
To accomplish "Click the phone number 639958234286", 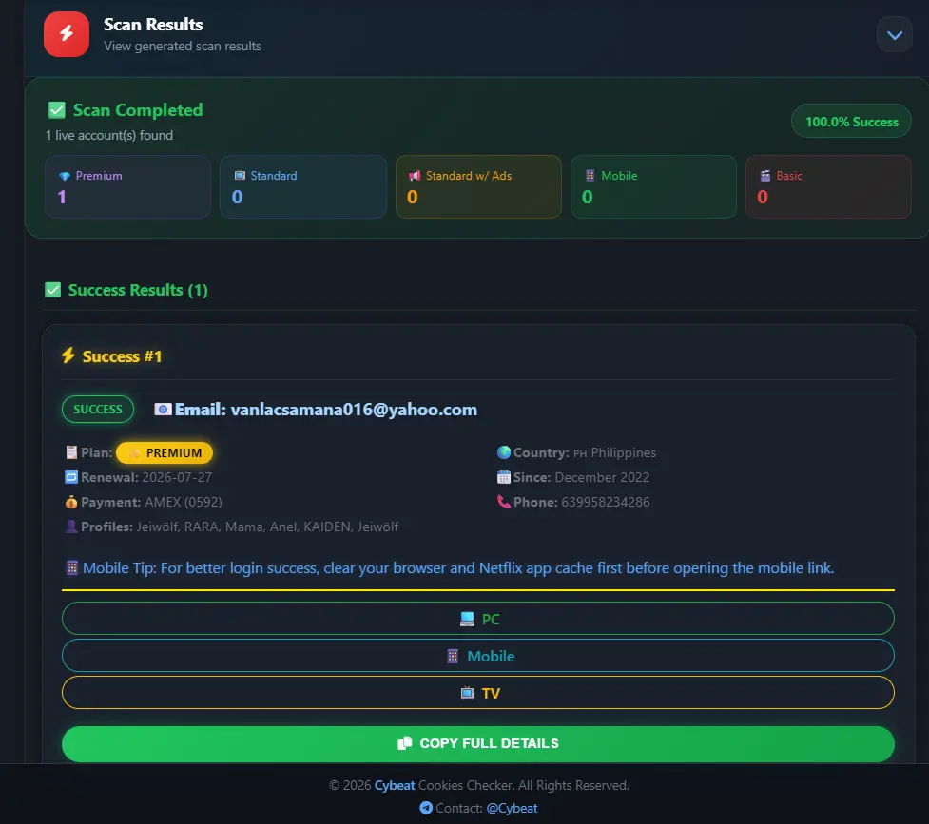I will 606,503.
